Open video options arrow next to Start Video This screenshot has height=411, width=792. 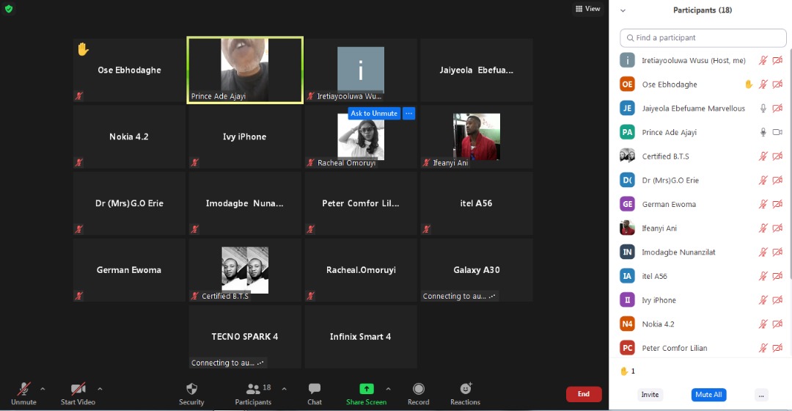tap(100, 389)
